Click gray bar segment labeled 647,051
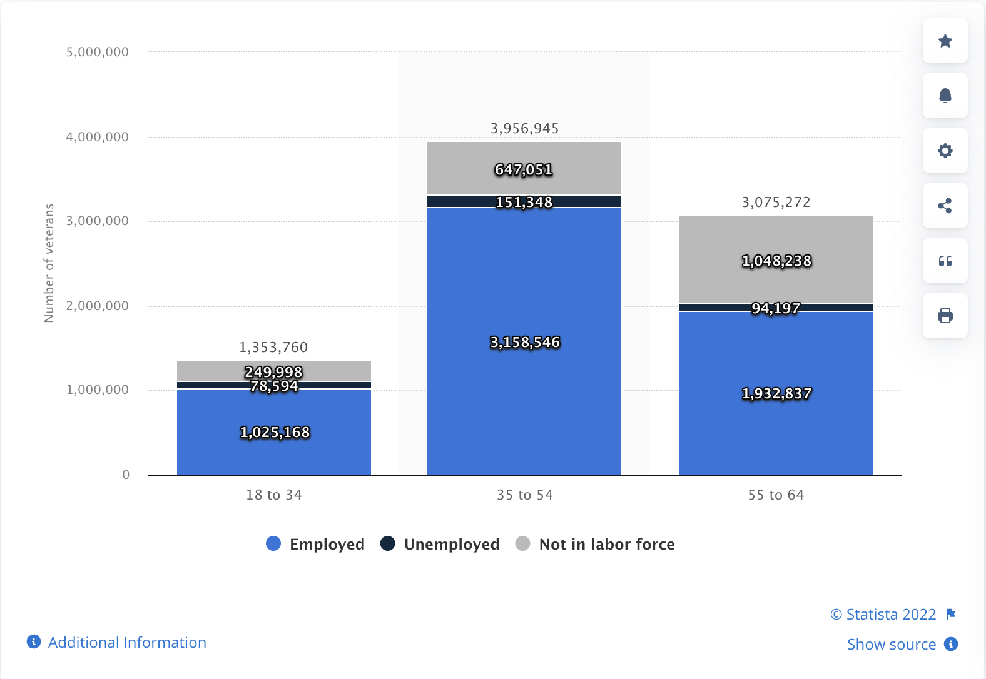Screen dimensions: 986x679 524,168
